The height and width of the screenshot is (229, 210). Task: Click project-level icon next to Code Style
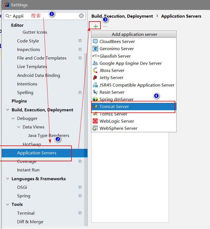pyautogui.click(x=80, y=41)
